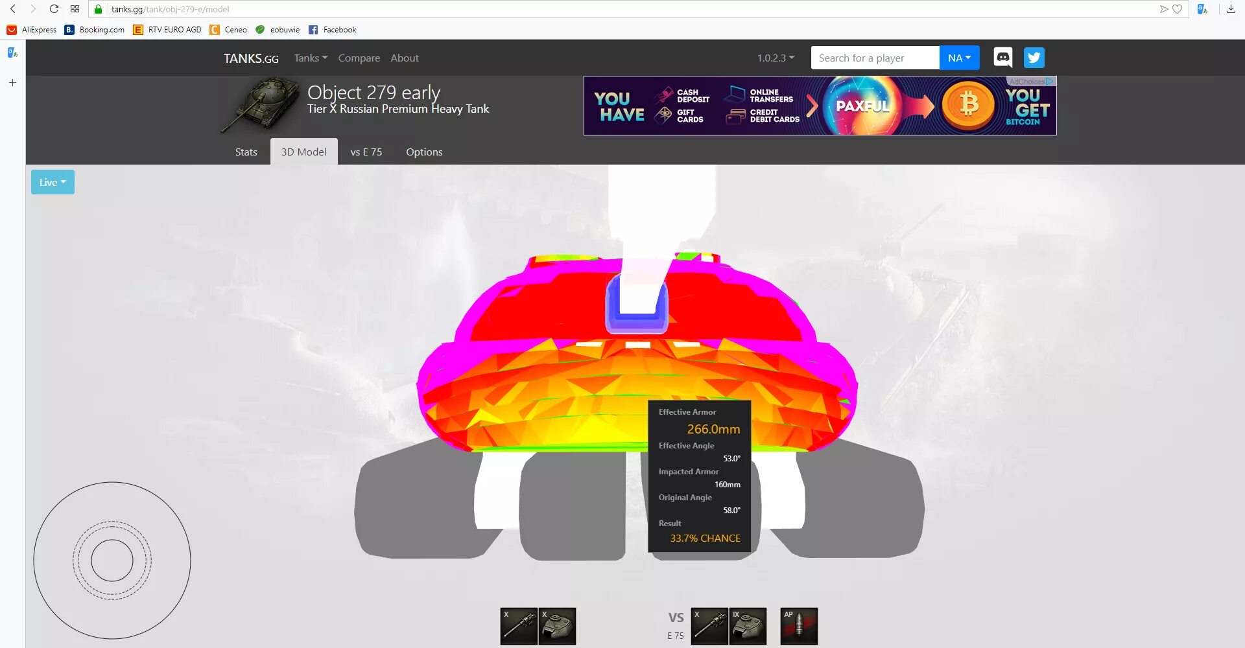
Task: Go to the TANKS.GG home logo
Action: tap(251, 58)
